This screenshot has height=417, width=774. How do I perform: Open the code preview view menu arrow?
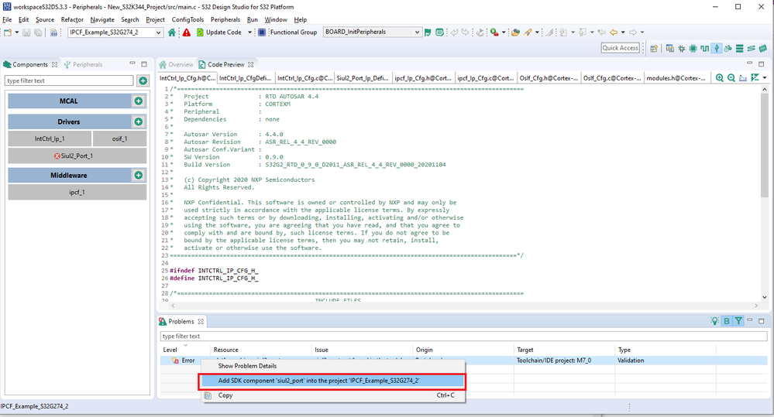[x=765, y=78]
